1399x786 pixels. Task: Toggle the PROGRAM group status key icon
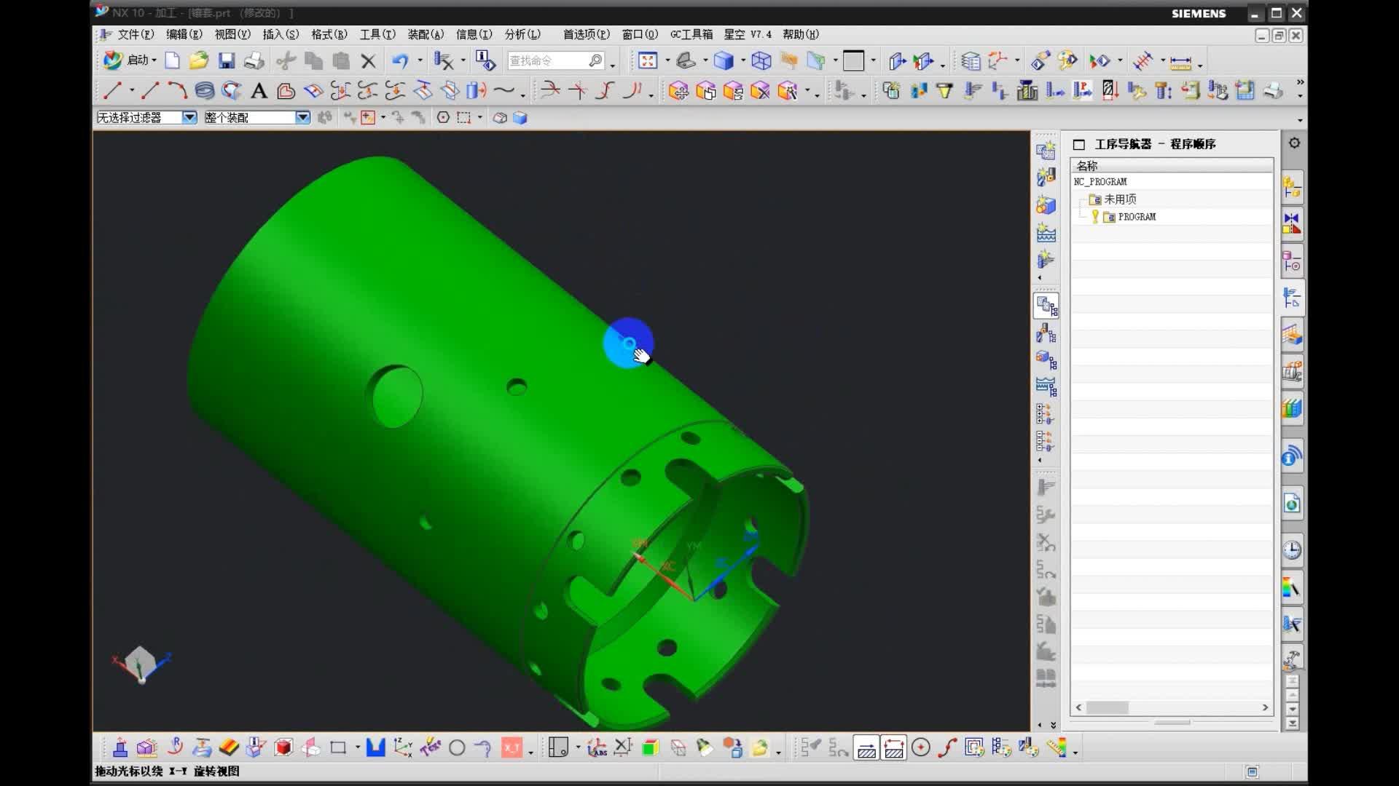(x=1094, y=216)
